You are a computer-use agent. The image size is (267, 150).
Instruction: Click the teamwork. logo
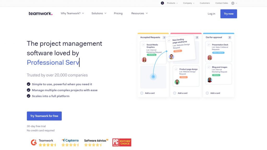pyautogui.click(x=40, y=14)
